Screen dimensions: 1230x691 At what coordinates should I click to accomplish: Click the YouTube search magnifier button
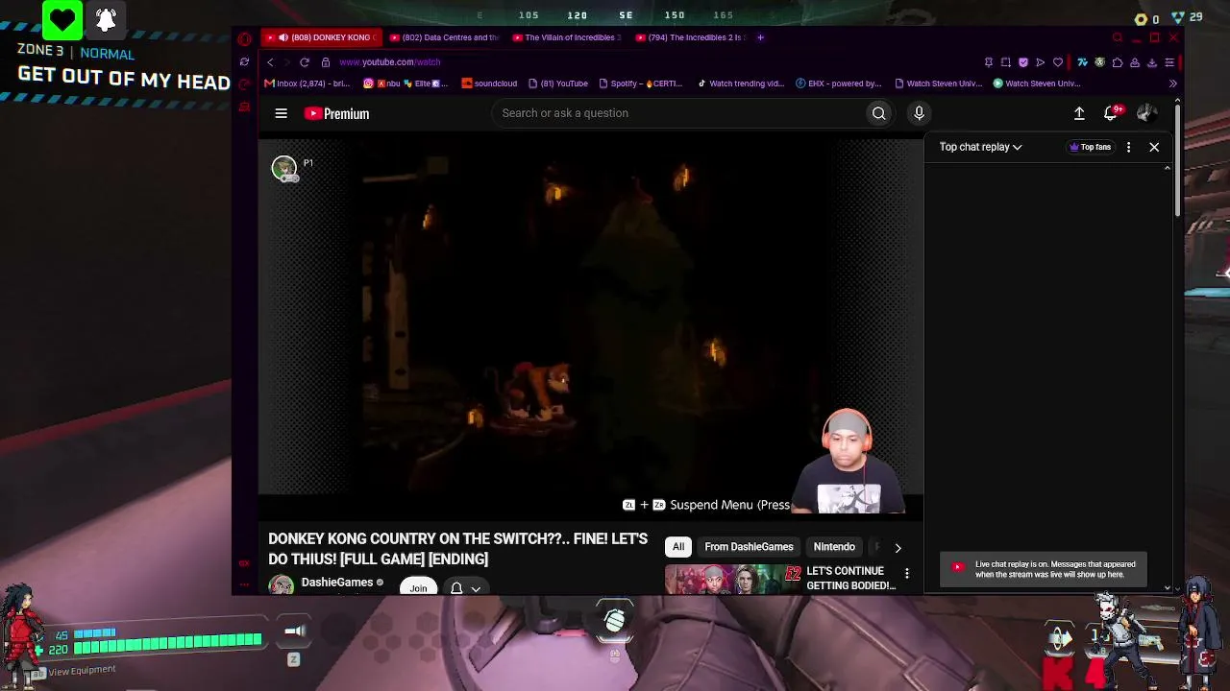(878, 113)
